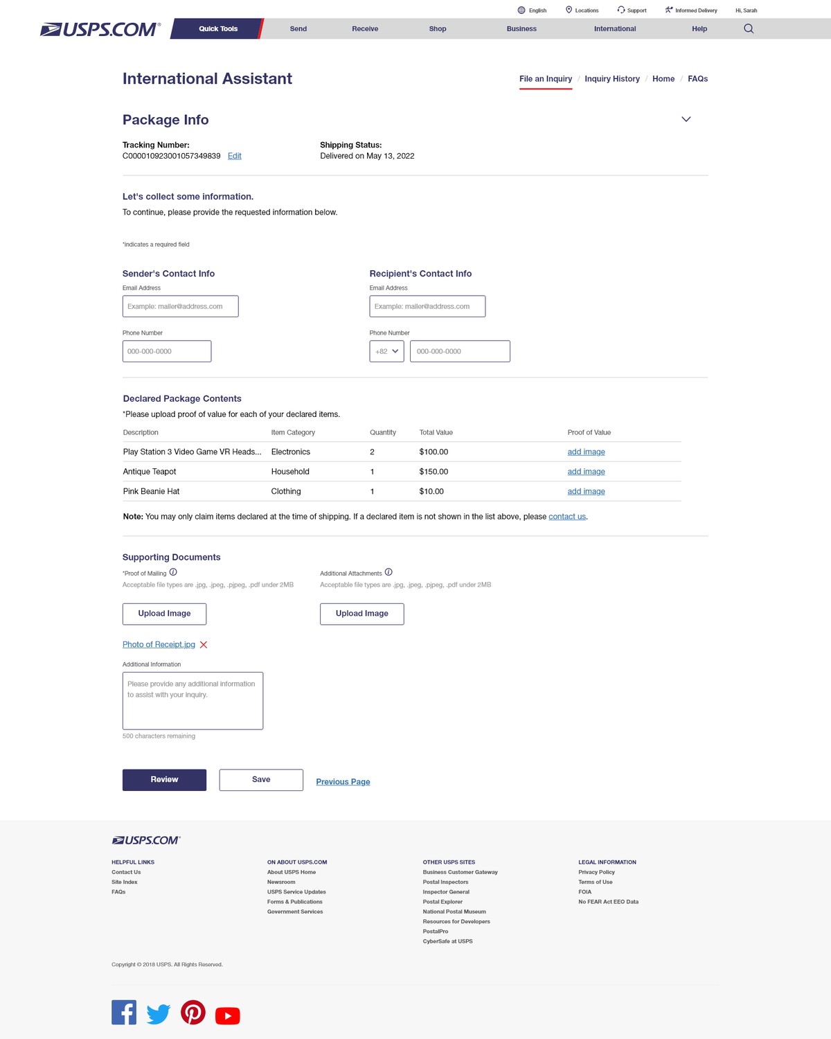This screenshot has height=1039, width=831.
Task: Open Privacy Policy footer link
Action: (x=596, y=872)
